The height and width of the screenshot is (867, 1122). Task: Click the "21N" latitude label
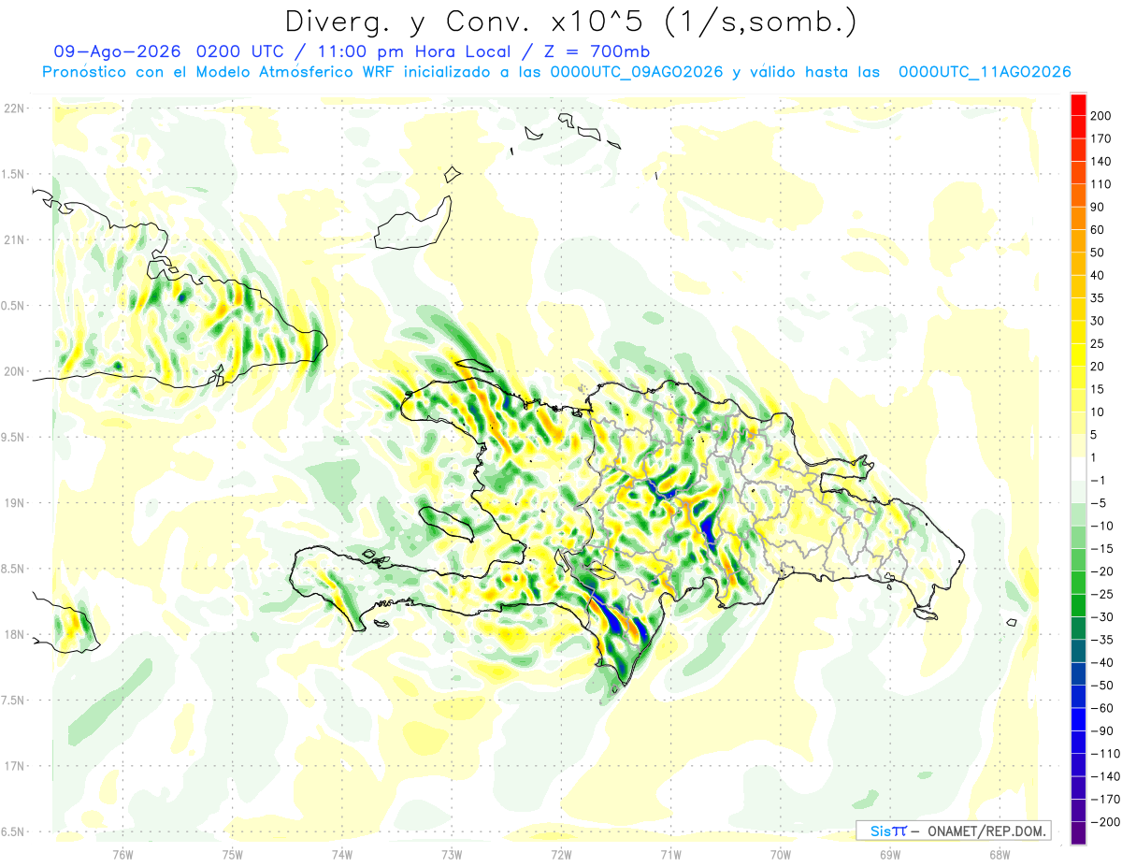click(13, 239)
